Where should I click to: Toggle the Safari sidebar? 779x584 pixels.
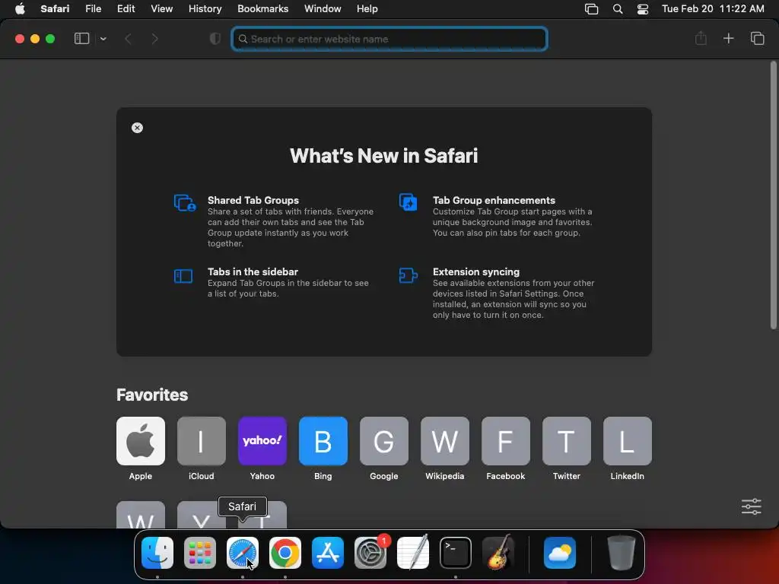pos(81,39)
